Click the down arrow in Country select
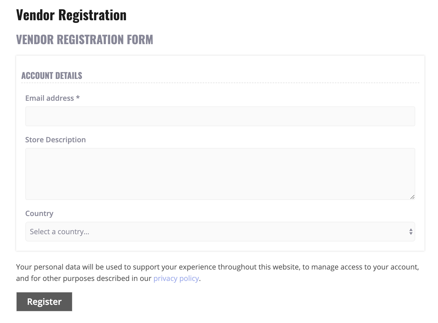438x323 pixels. [411, 233]
